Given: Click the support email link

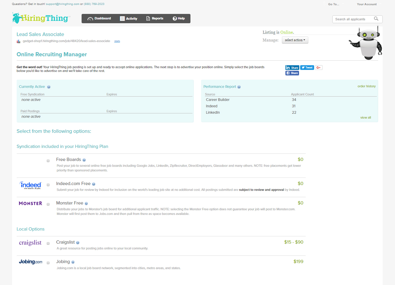Looking at the screenshot, I should pos(63,4).
